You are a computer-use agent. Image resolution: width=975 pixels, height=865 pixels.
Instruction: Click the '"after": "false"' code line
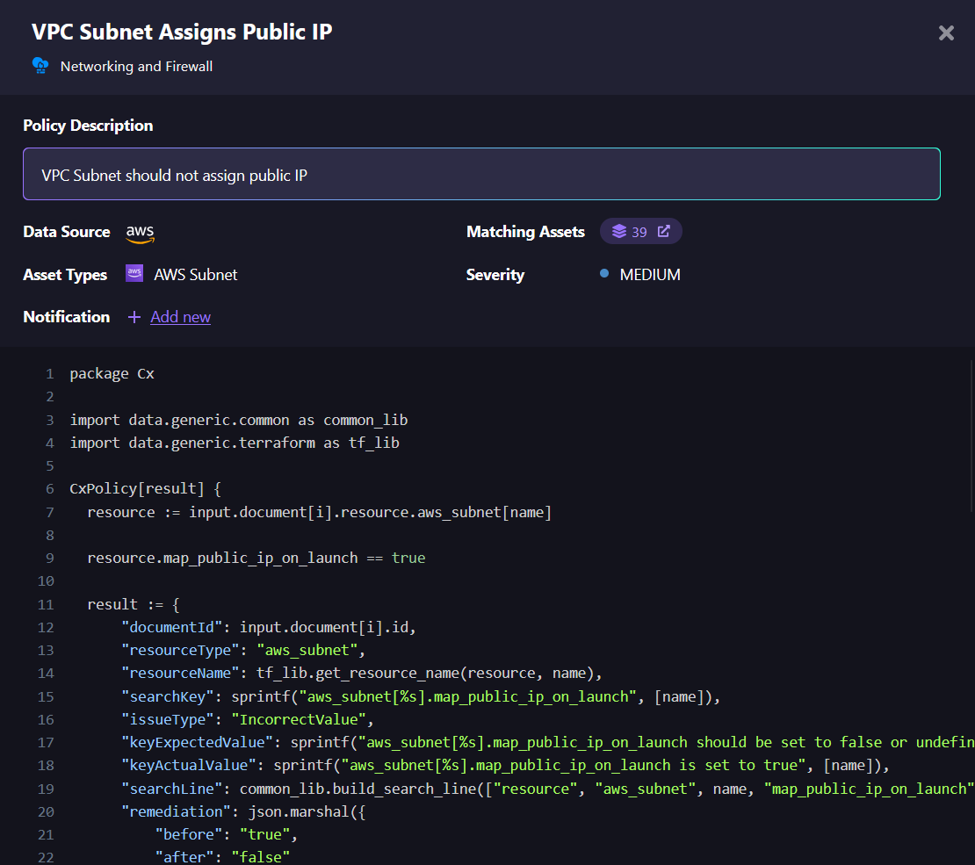pyautogui.click(x=222, y=858)
